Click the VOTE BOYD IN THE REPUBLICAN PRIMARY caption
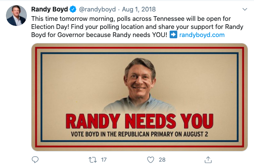This screenshot has width=254, height=168. pyautogui.click(x=139, y=134)
